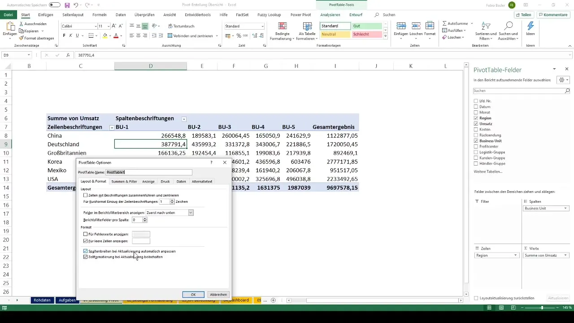Image resolution: width=574 pixels, height=323 pixels.
Task: Click the undo arrow in the title bar
Action: click(x=76, y=4)
